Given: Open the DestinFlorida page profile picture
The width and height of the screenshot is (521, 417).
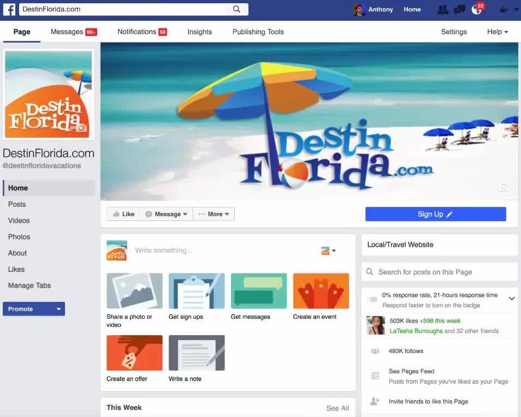Looking at the screenshot, I should (49, 94).
